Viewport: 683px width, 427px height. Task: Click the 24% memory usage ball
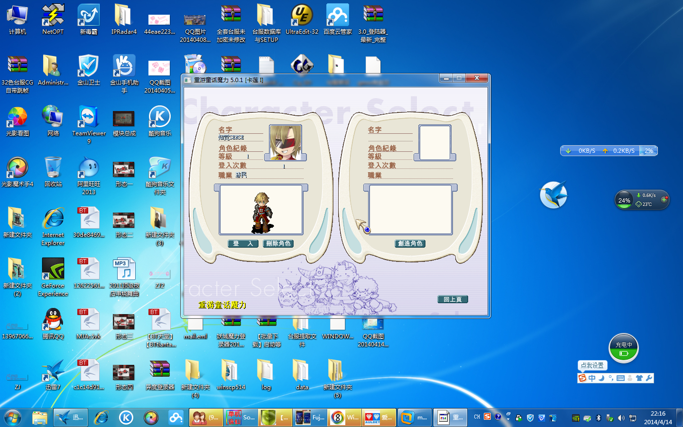pos(624,200)
